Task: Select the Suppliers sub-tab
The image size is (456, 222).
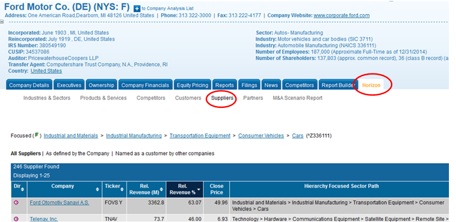Action: [x=222, y=98]
